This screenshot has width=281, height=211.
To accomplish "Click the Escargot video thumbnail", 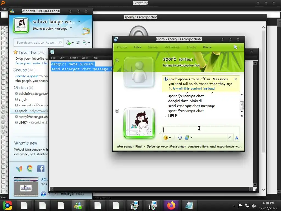I will (x=26, y=187).
